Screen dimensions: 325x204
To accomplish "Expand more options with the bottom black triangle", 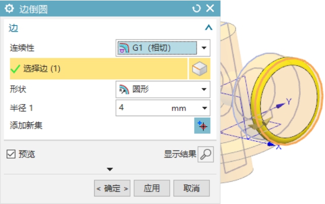I will pyautogui.click(x=110, y=170).
